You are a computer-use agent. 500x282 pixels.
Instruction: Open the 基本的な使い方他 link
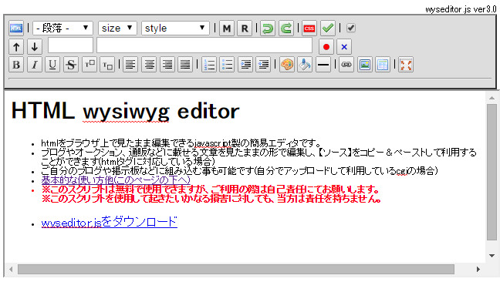[116, 180]
